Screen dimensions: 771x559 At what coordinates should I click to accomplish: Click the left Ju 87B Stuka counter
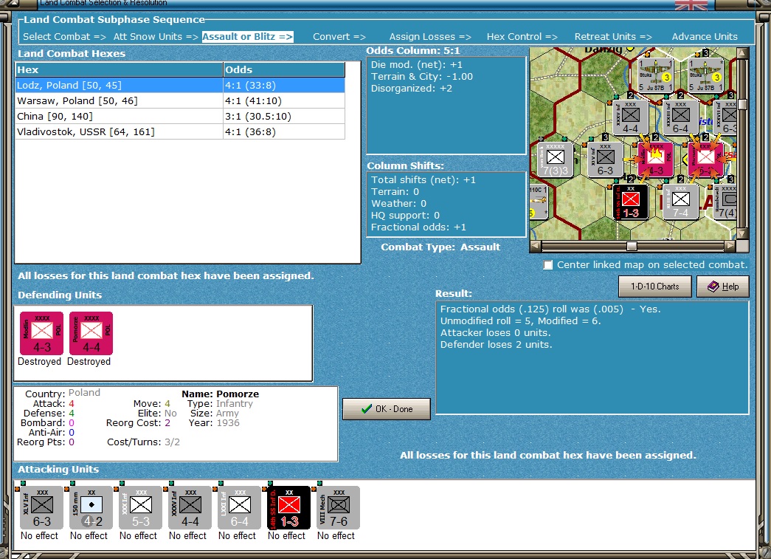click(x=655, y=75)
